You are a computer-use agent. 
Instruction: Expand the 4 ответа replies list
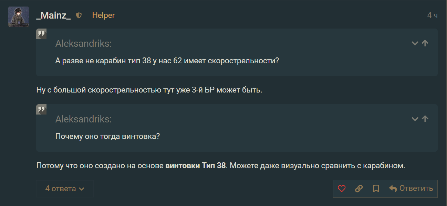point(65,188)
